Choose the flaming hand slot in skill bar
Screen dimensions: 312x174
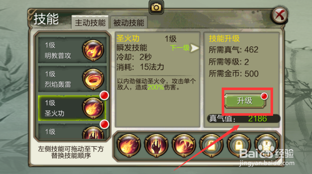(156, 145)
